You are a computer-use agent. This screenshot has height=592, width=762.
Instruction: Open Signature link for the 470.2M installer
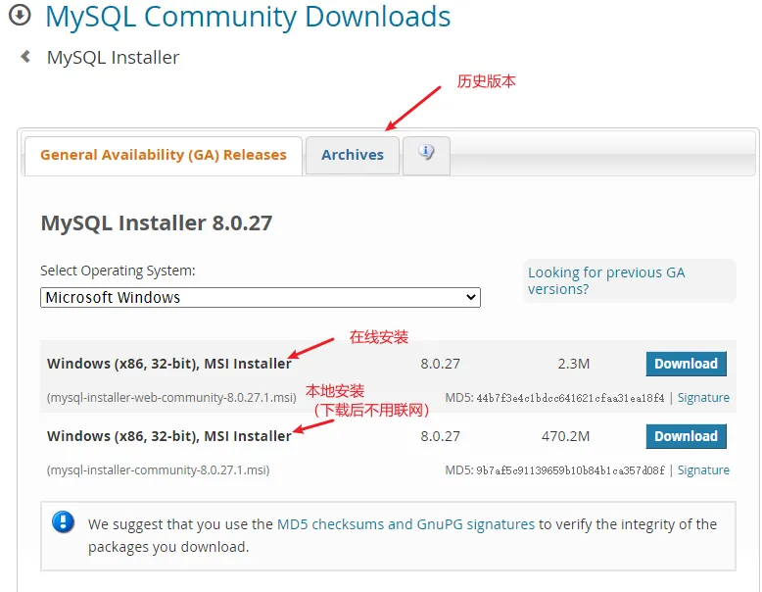pyautogui.click(x=703, y=470)
